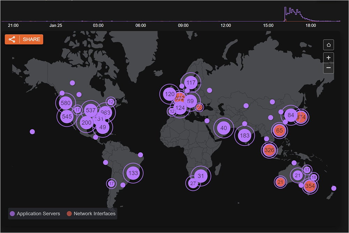Click the 15:00 timeline label

click(268, 25)
